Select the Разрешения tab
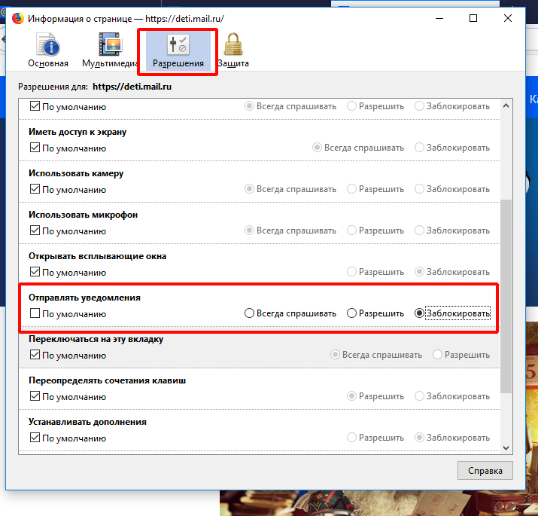Screen dimensions: 538x516 pos(178,50)
